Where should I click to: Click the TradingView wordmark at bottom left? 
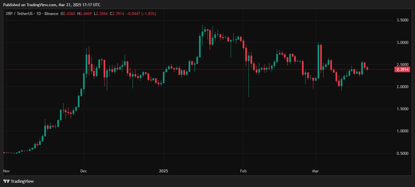[22, 181]
